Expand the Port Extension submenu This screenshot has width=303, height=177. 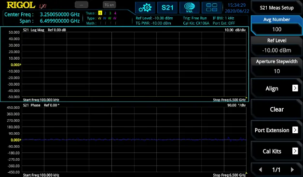click(276, 130)
